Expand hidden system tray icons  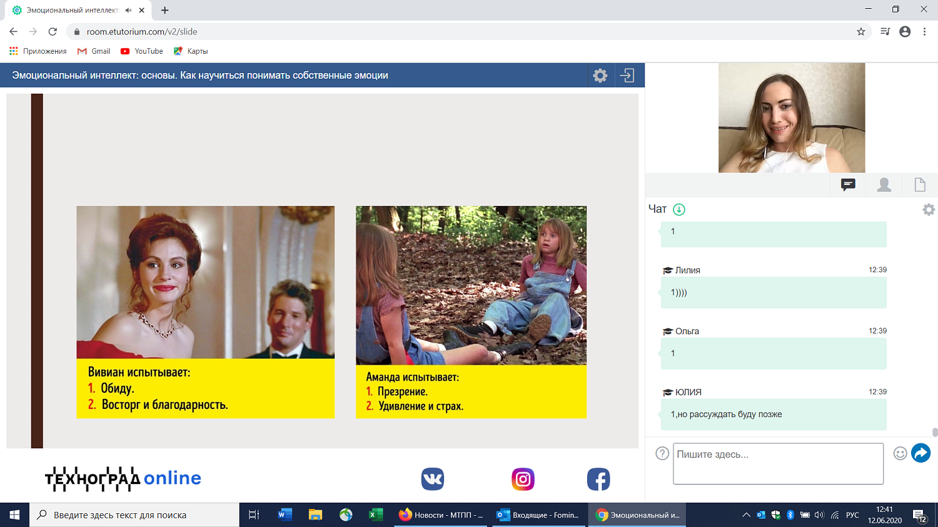click(746, 515)
